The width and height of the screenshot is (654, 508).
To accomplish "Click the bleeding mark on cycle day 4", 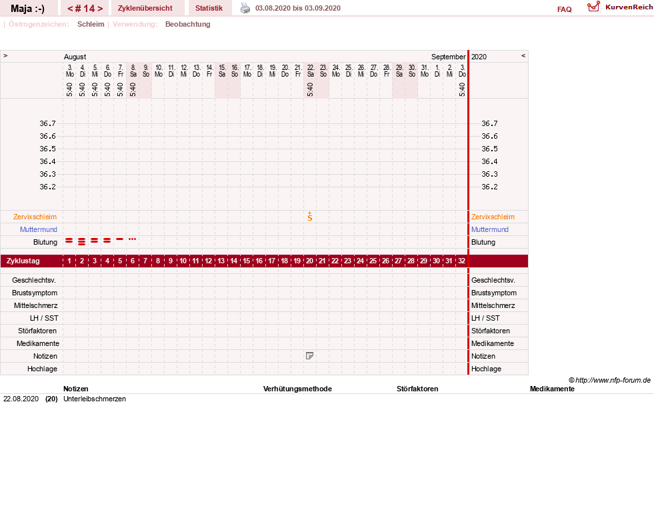I will [107, 240].
